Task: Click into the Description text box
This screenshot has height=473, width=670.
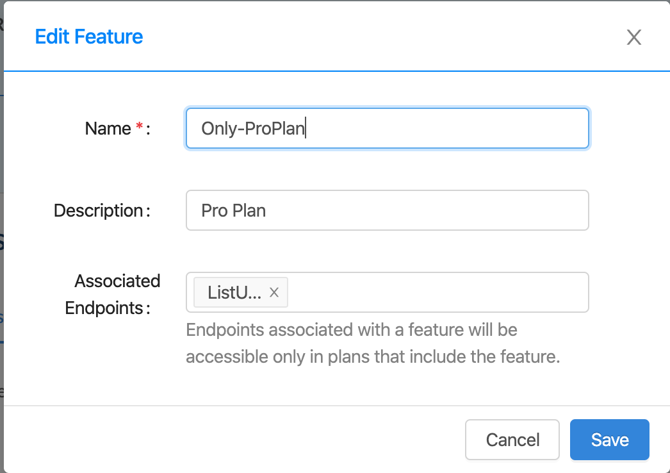Action: click(x=387, y=210)
